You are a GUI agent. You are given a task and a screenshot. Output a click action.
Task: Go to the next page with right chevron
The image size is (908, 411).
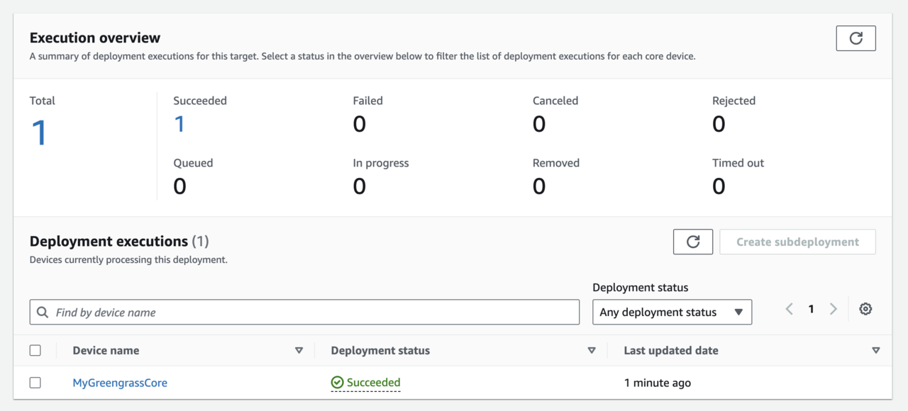point(834,309)
